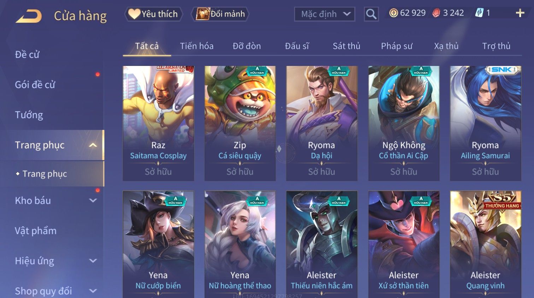
Task: Click the back arrow icon
Action: (29, 16)
